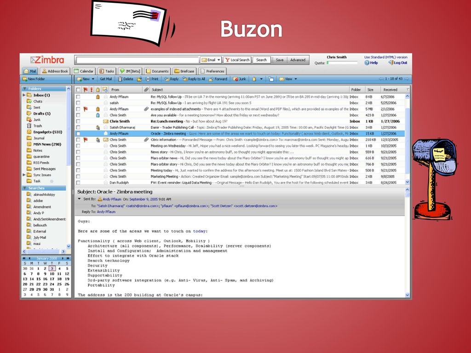Click the unread envelope icon on Lunch meeting row
Screen dimensions: 471x353
pos(105,121)
